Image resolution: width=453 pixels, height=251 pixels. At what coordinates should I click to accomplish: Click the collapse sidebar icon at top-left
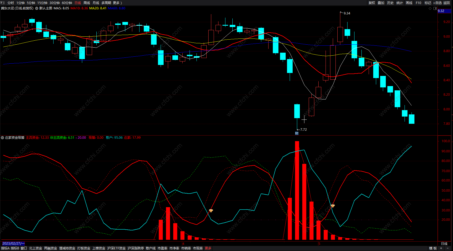coord(2,3)
